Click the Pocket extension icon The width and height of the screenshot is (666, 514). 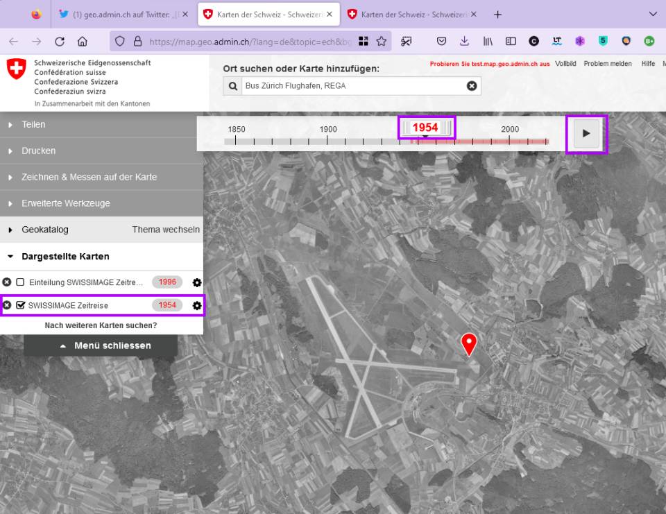click(x=441, y=42)
